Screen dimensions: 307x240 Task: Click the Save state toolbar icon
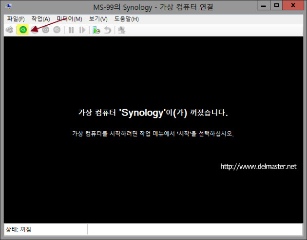coord(57,30)
